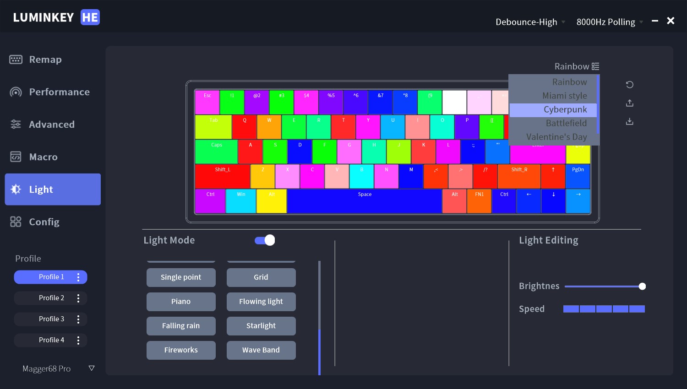Open the three-dot menu for Profile 1

pyautogui.click(x=78, y=277)
